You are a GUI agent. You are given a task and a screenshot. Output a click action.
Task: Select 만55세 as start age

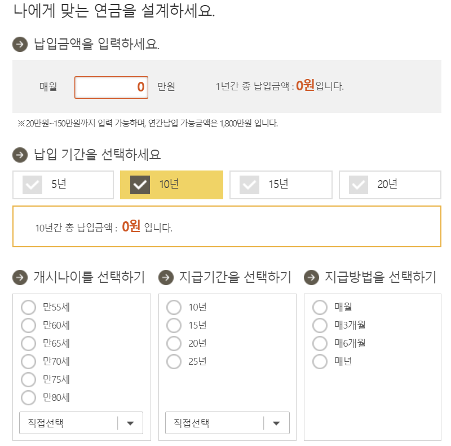28,307
